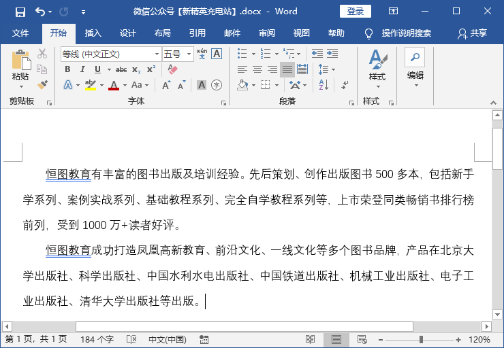Open the 编辑 editing menu
This screenshot has height=348, width=504.
pos(415,67)
